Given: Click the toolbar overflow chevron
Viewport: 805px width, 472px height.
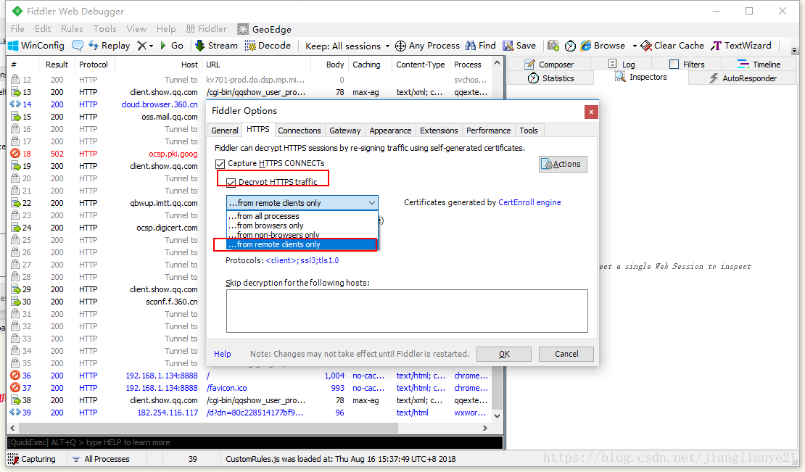Looking at the screenshot, I should click(794, 50).
